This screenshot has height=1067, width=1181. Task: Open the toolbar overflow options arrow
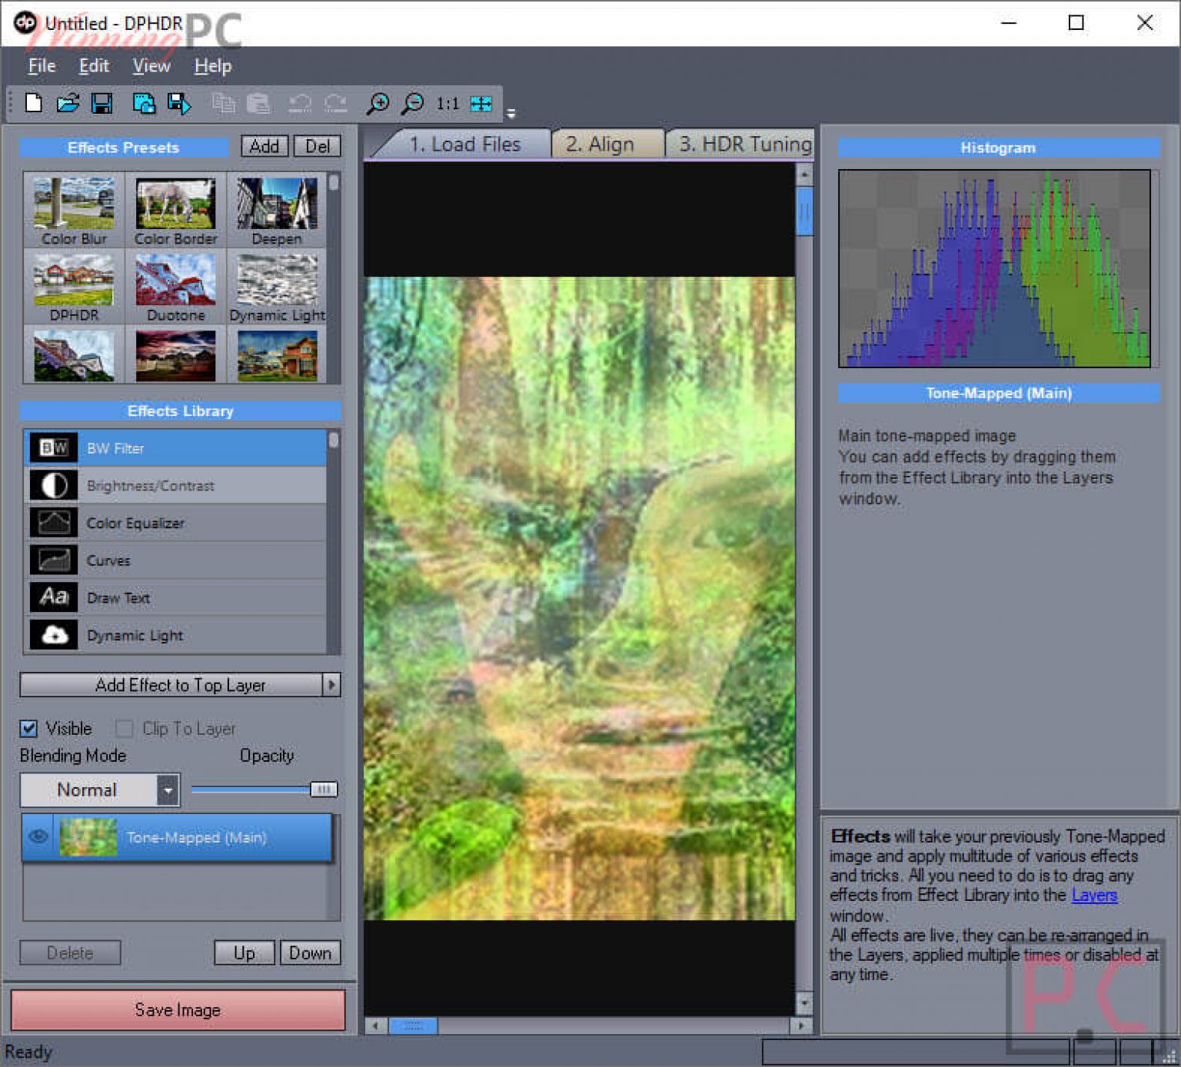click(x=511, y=114)
